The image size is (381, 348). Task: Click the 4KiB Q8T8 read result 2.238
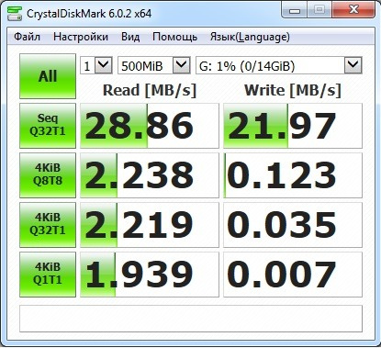(x=150, y=175)
